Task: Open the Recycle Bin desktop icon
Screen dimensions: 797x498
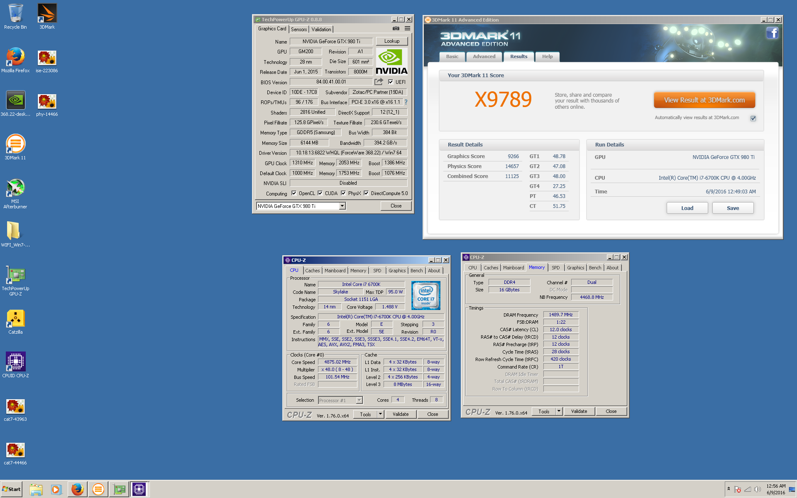Action: [15, 17]
